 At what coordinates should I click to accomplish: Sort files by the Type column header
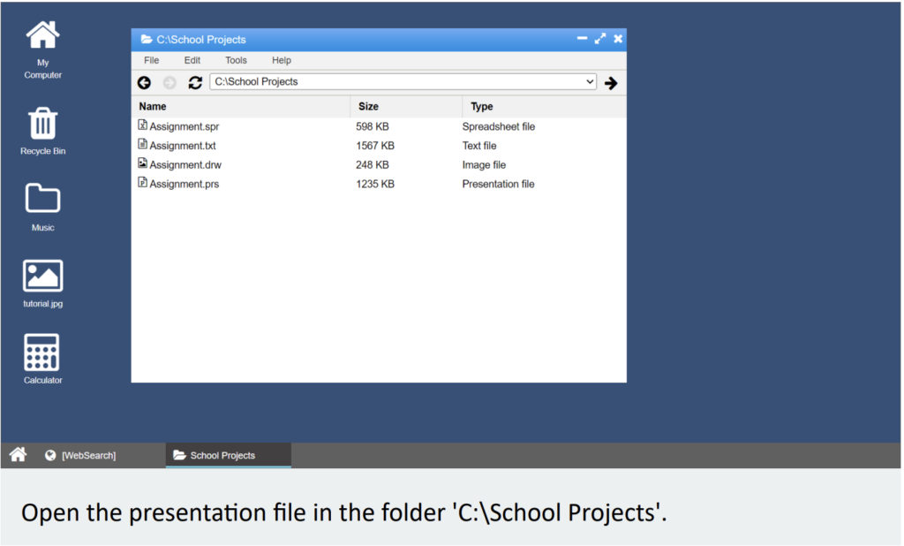coord(482,106)
